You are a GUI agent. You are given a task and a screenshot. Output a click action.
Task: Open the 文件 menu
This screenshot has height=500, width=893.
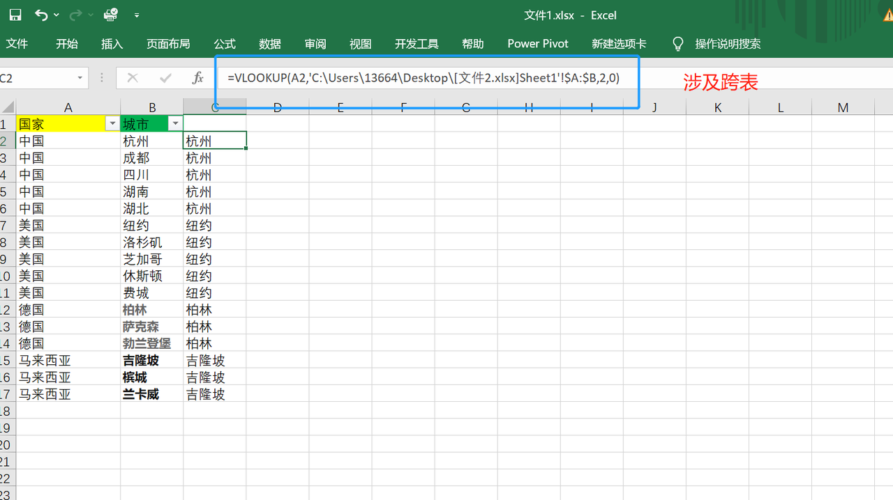point(17,44)
